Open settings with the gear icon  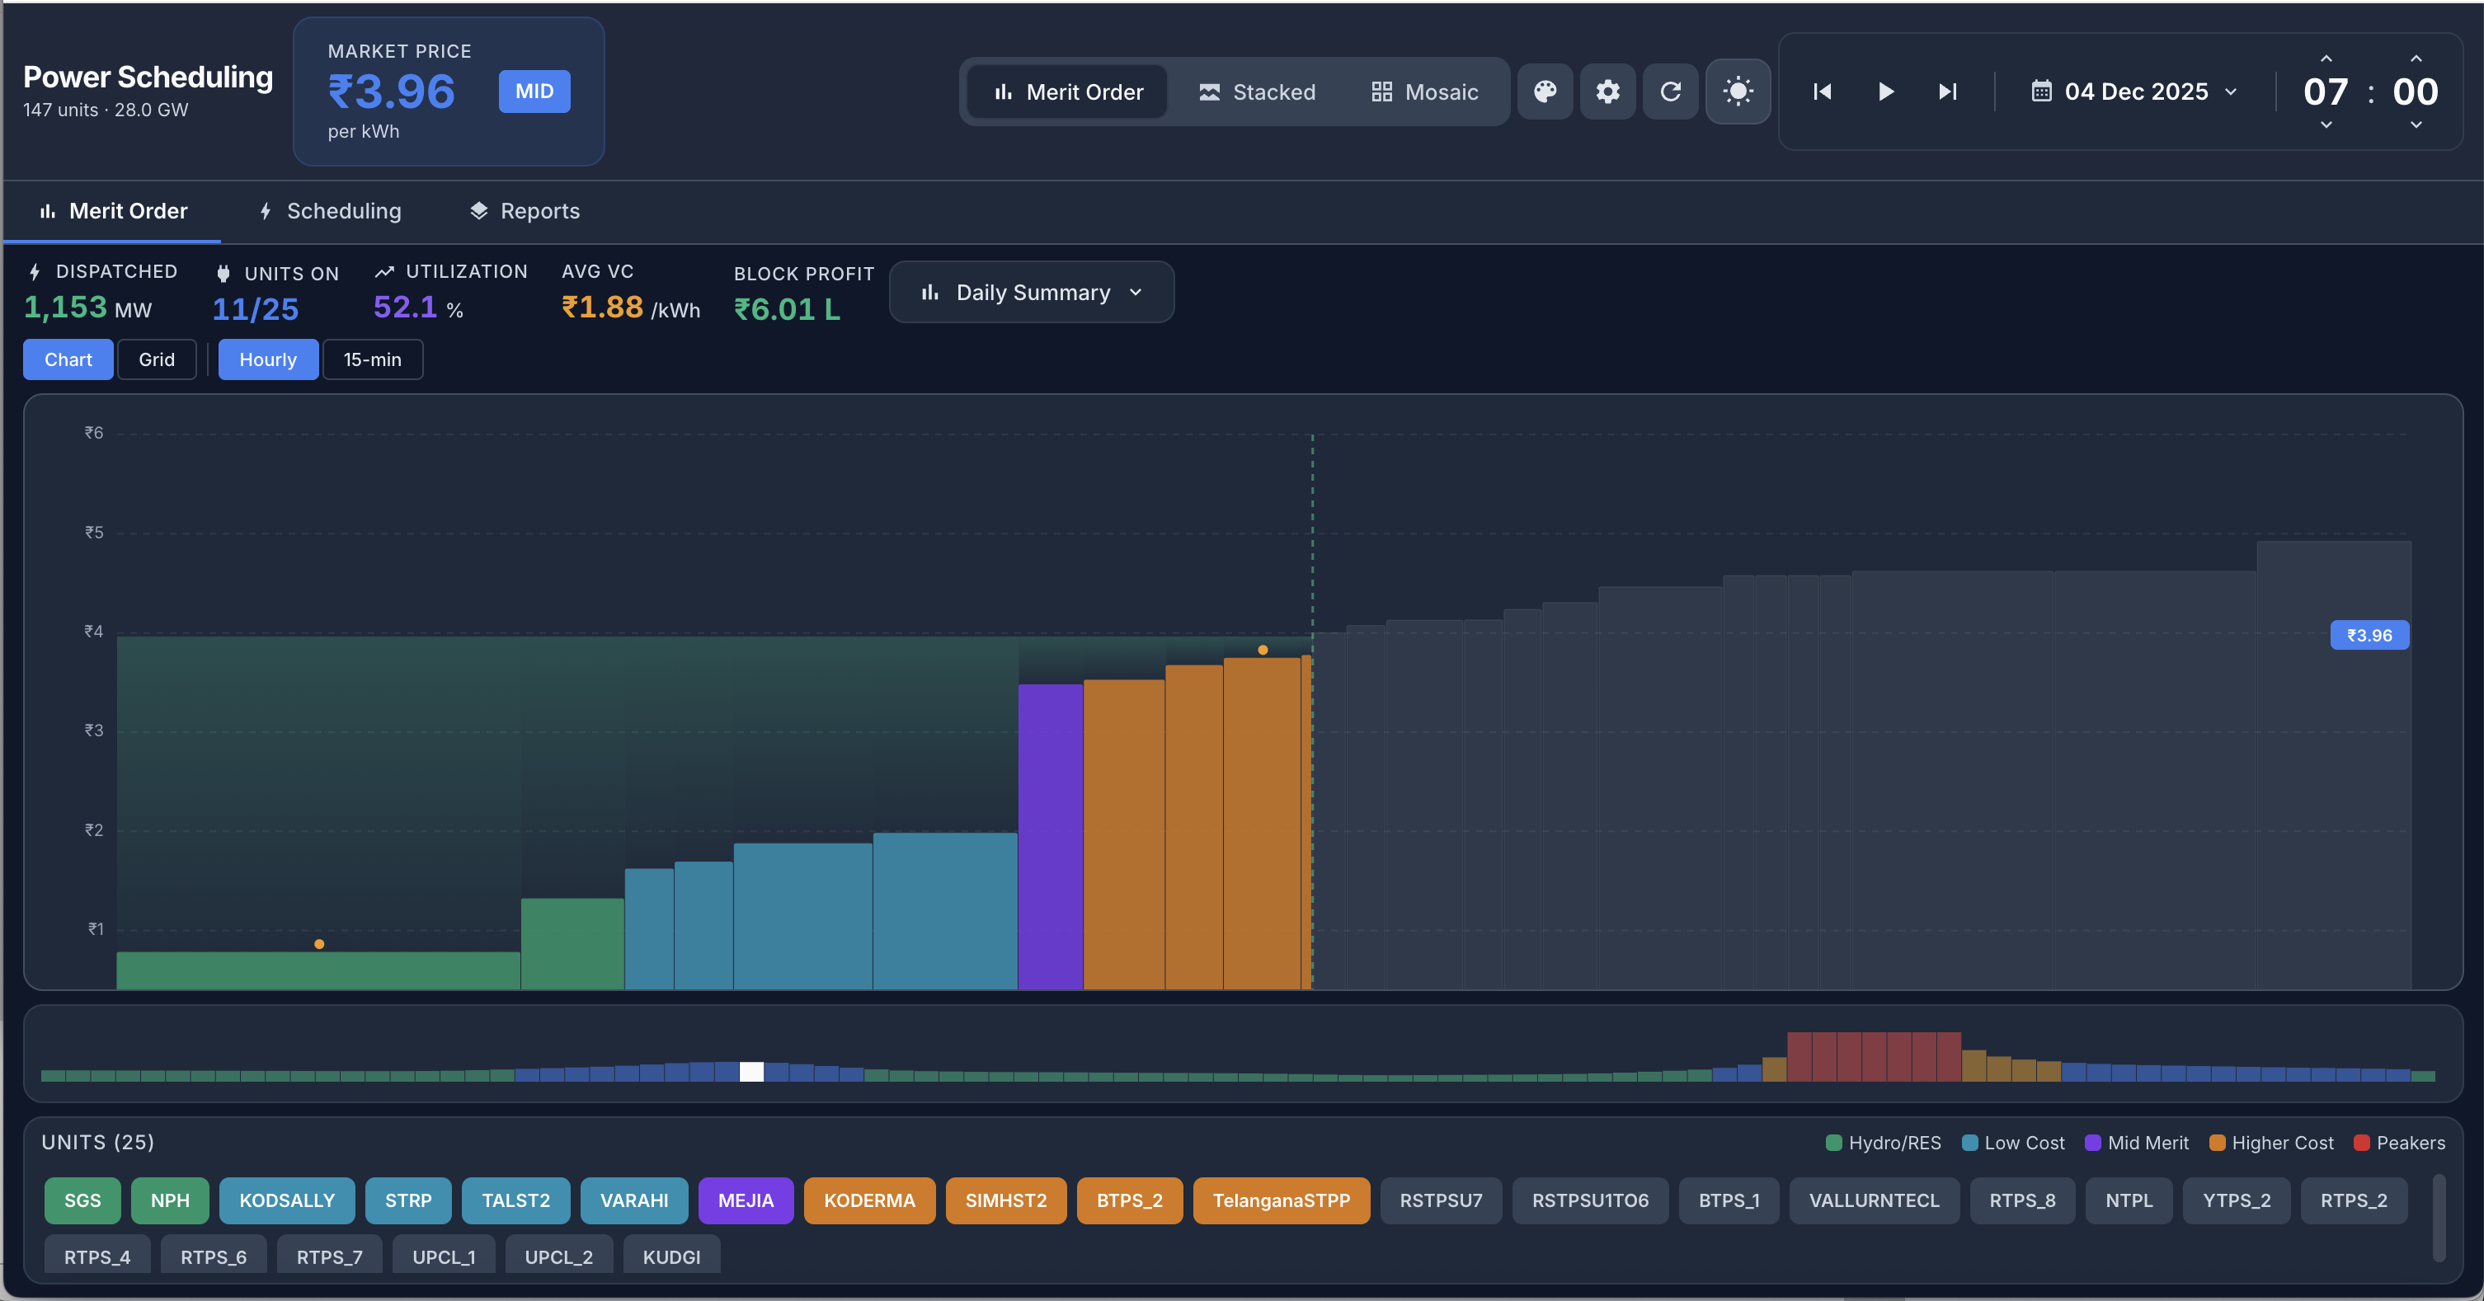tap(1607, 92)
